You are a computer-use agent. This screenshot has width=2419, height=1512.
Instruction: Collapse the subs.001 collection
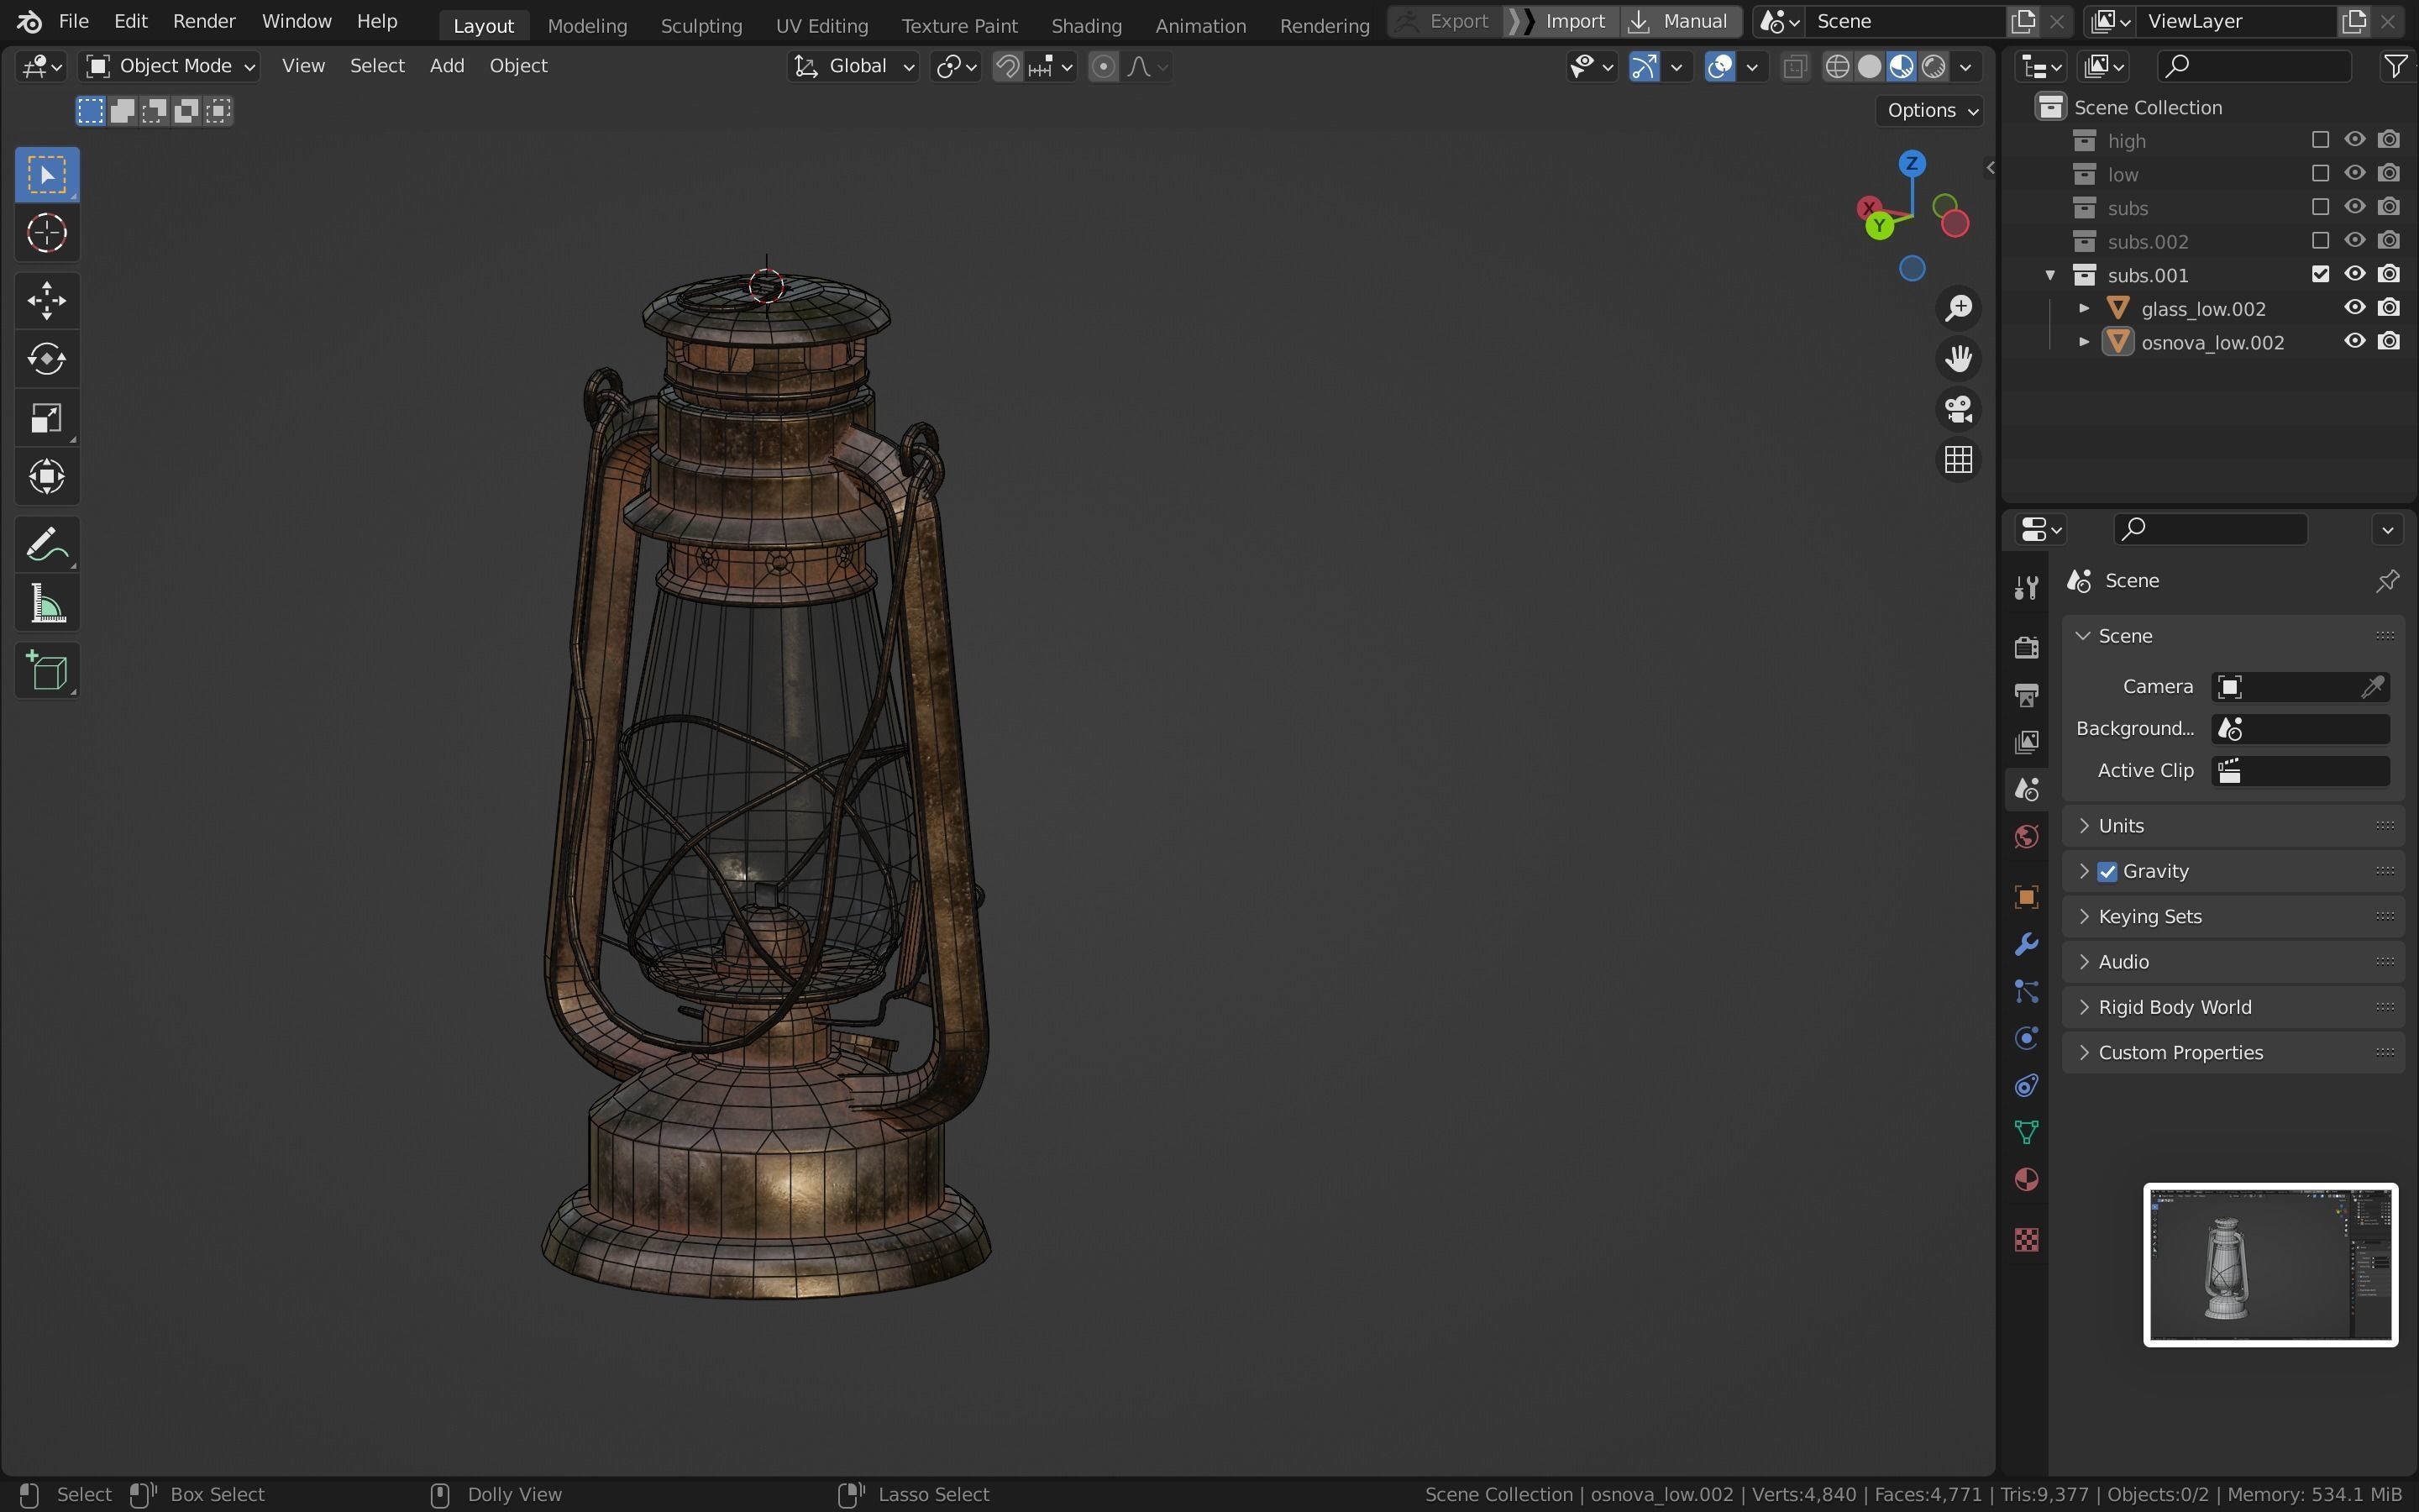pos(2050,275)
